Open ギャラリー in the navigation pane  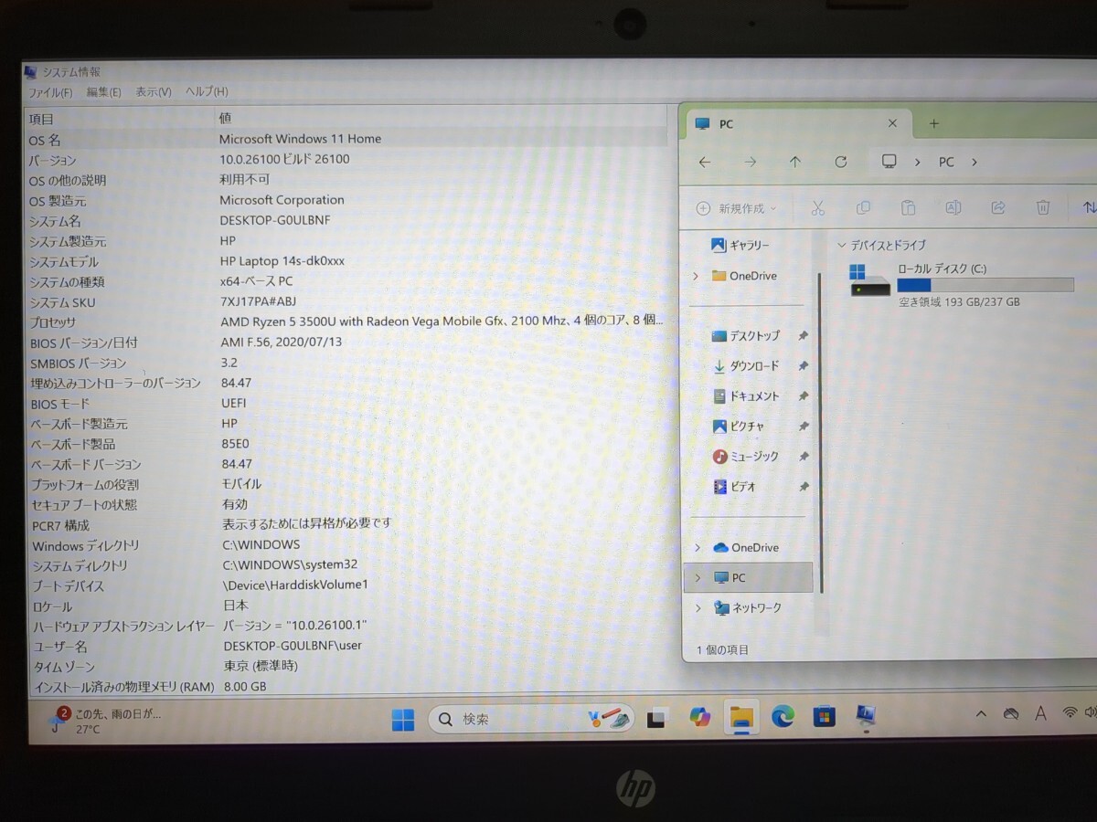(741, 245)
